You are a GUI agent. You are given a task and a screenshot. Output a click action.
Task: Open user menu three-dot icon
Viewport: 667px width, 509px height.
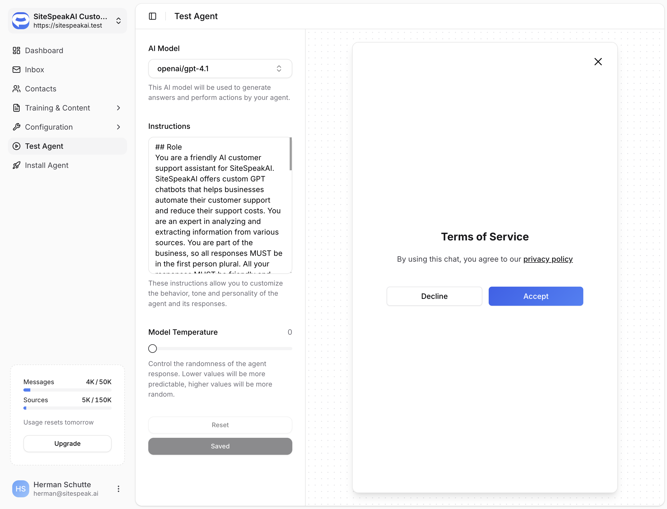(119, 488)
